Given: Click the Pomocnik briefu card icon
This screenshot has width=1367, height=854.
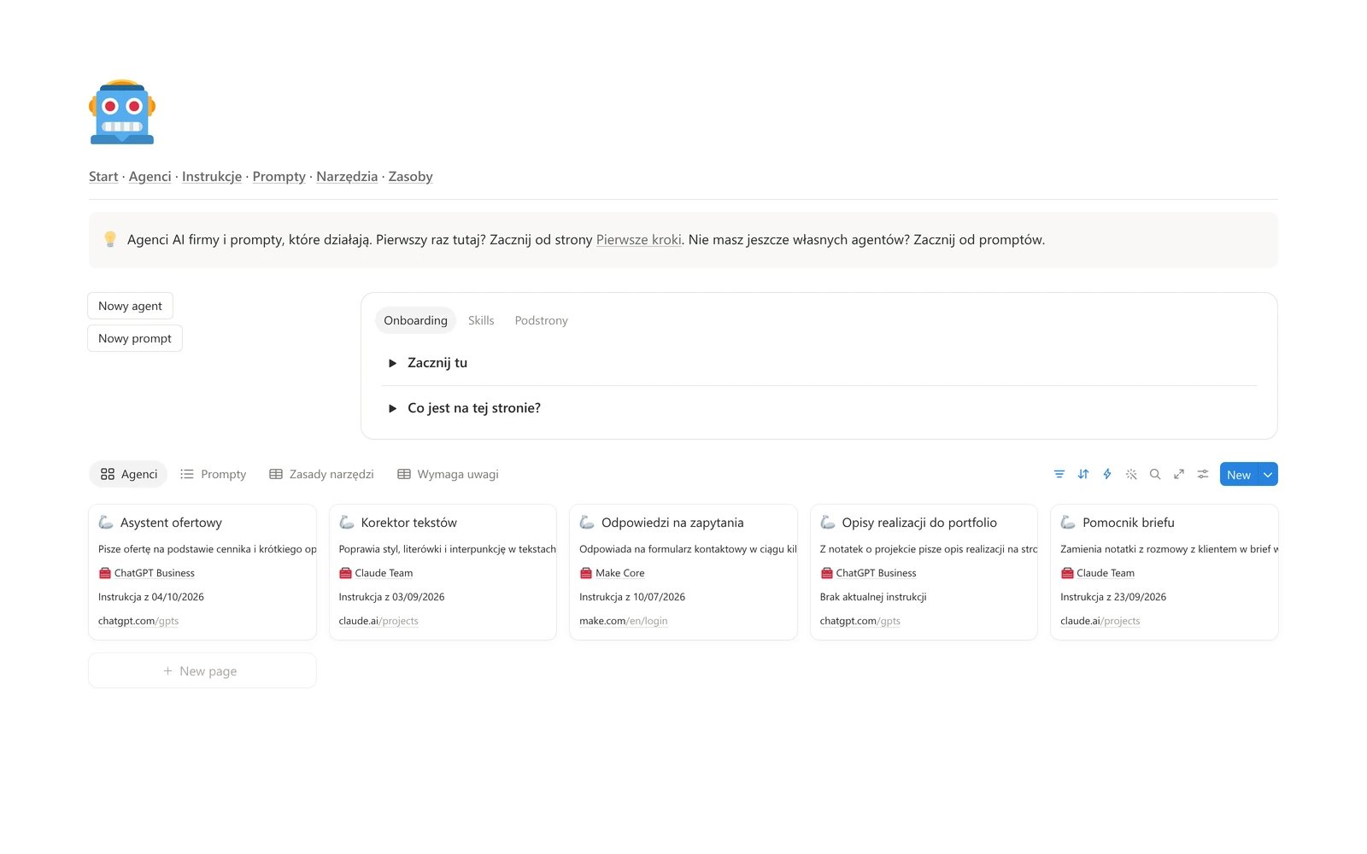Looking at the screenshot, I should click(1068, 522).
